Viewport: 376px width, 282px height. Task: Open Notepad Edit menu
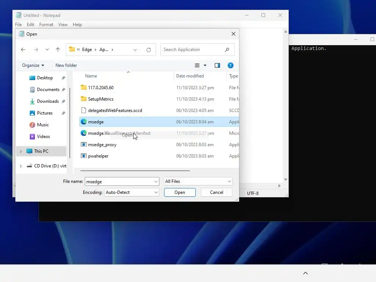(30, 25)
